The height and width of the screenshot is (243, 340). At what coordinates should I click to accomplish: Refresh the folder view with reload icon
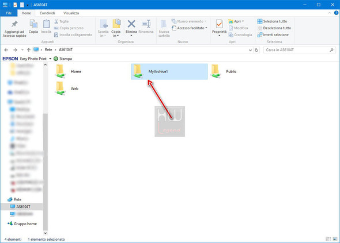[x=256, y=50]
